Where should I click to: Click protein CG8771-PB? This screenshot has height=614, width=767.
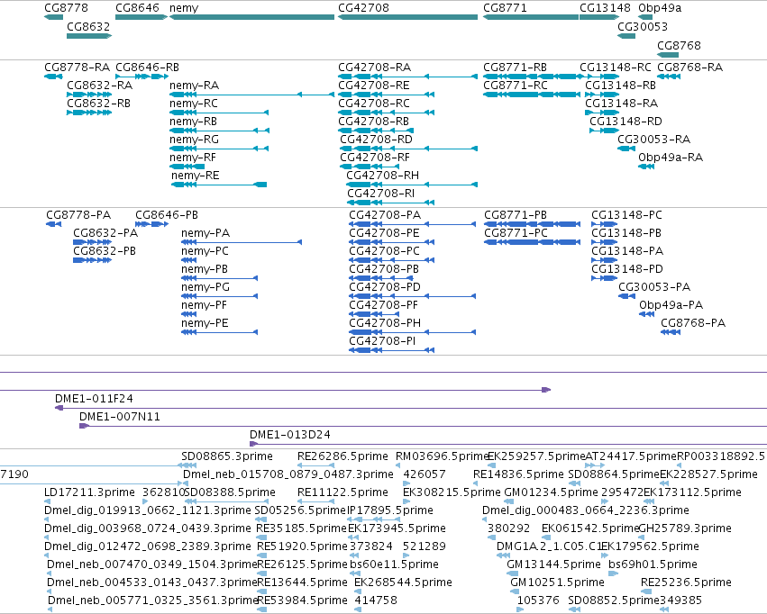[x=532, y=224]
